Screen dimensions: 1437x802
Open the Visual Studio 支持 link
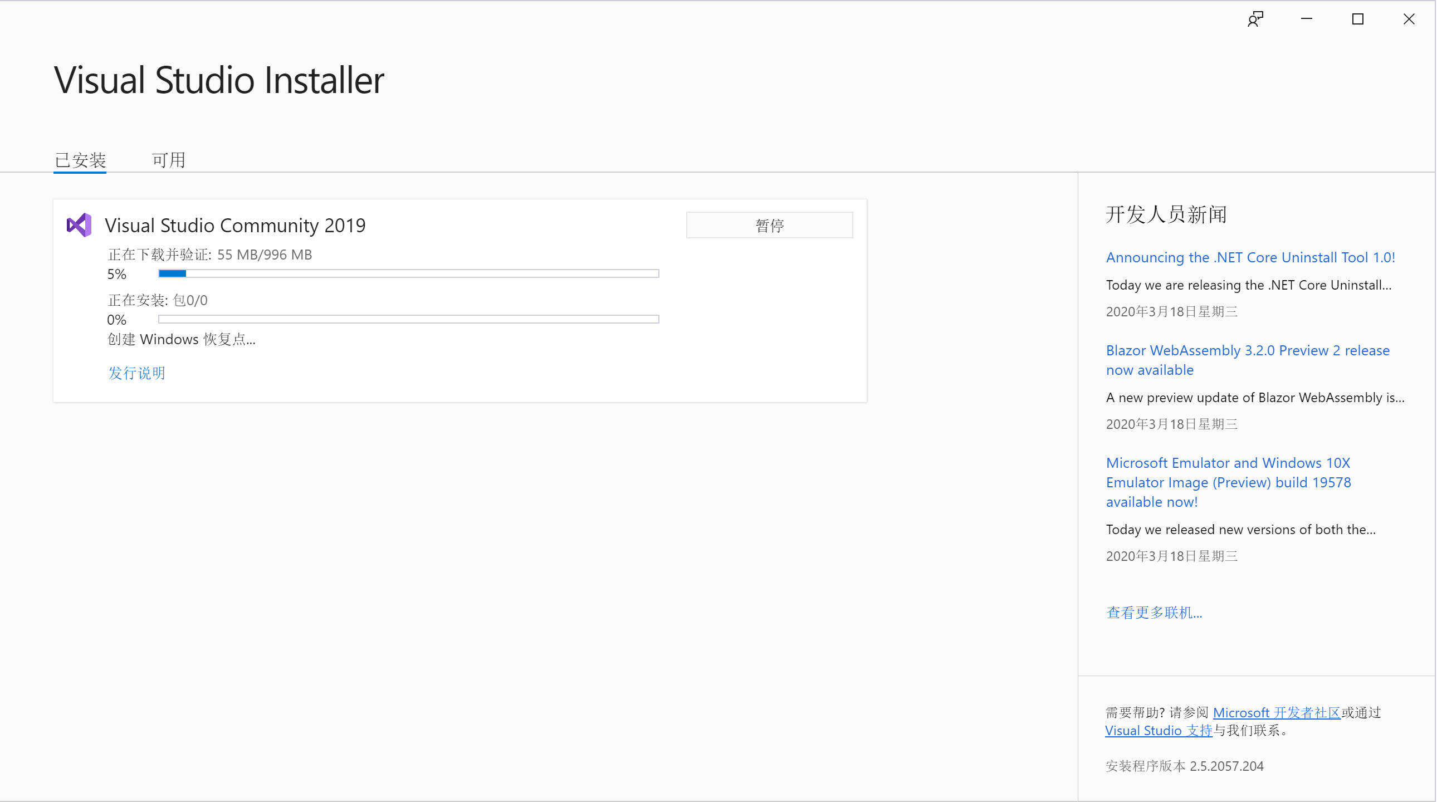coord(1159,730)
